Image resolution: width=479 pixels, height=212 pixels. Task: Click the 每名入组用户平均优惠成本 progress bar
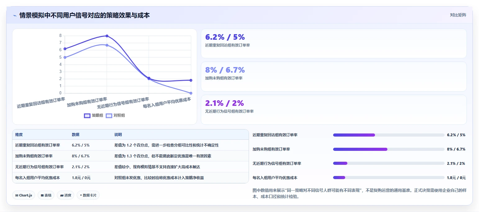389,178
